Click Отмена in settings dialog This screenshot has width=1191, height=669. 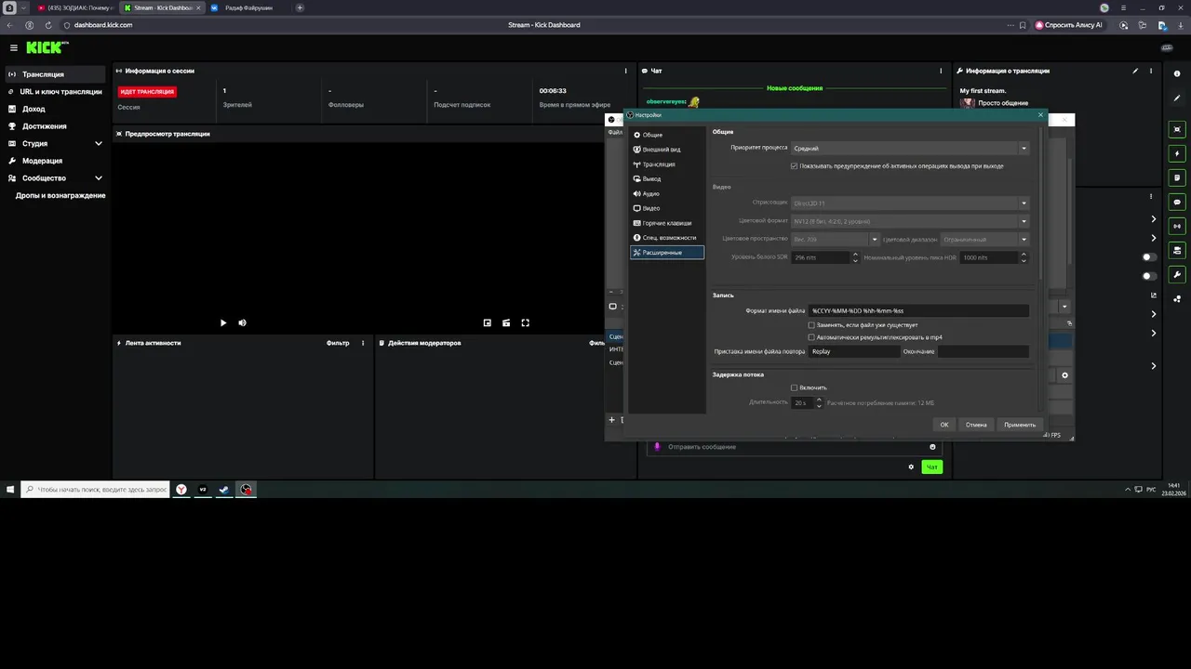tap(976, 425)
